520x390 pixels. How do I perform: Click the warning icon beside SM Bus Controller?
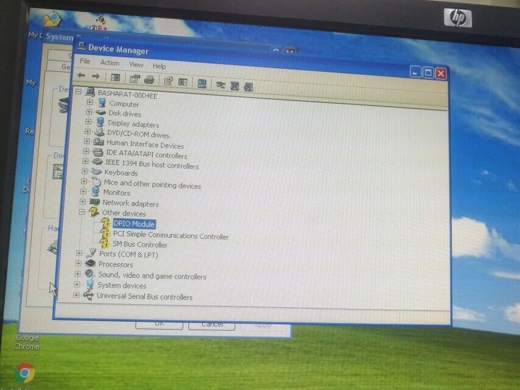[x=105, y=243]
